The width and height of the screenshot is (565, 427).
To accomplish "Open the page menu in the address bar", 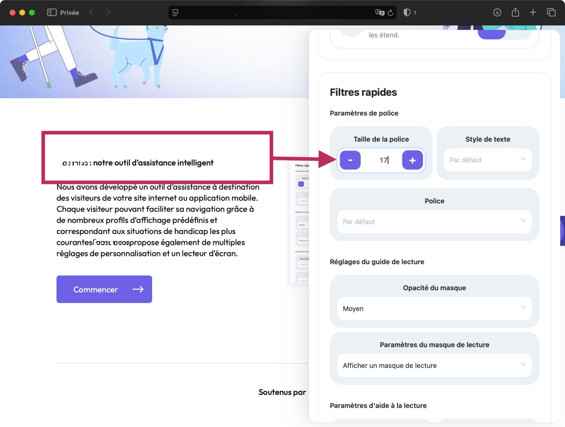I will point(176,13).
